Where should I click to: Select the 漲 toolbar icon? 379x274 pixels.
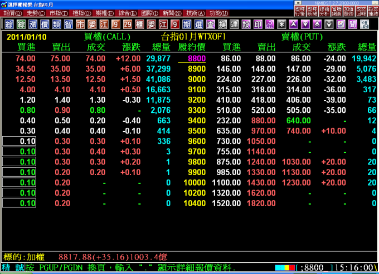[x=33, y=24]
